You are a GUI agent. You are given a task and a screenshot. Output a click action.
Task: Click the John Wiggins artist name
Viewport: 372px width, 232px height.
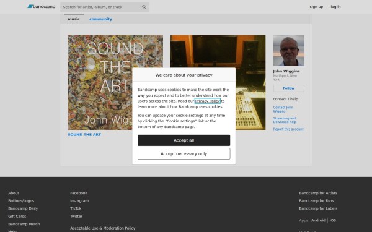286,71
